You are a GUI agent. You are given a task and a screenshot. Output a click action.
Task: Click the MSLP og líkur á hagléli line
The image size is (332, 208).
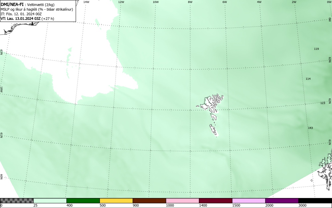pyautogui.click(x=37, y=9)
